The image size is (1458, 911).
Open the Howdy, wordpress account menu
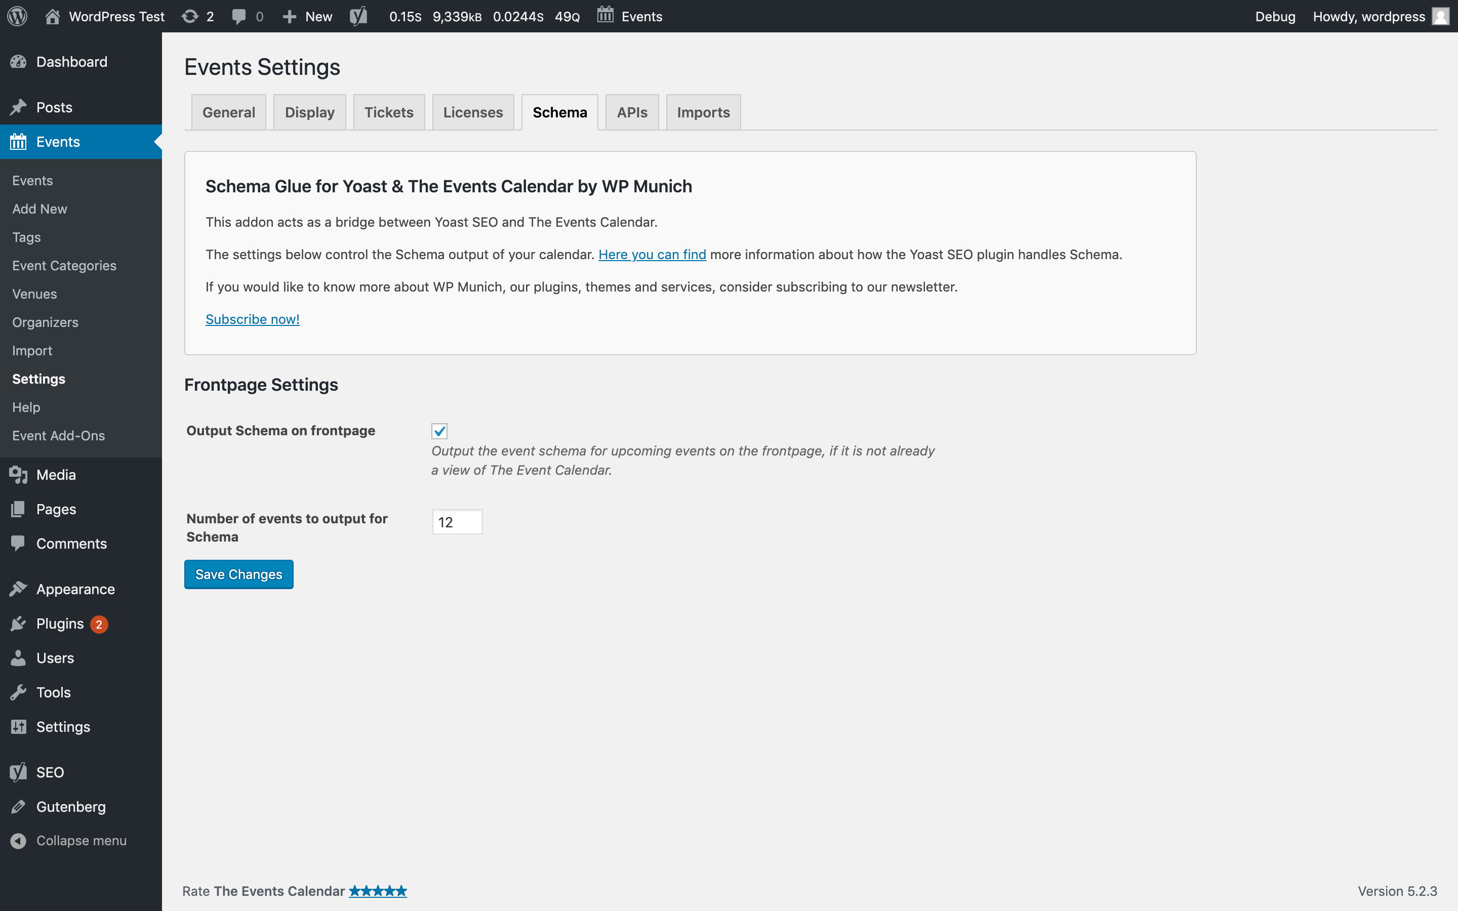click(1369, 16)
